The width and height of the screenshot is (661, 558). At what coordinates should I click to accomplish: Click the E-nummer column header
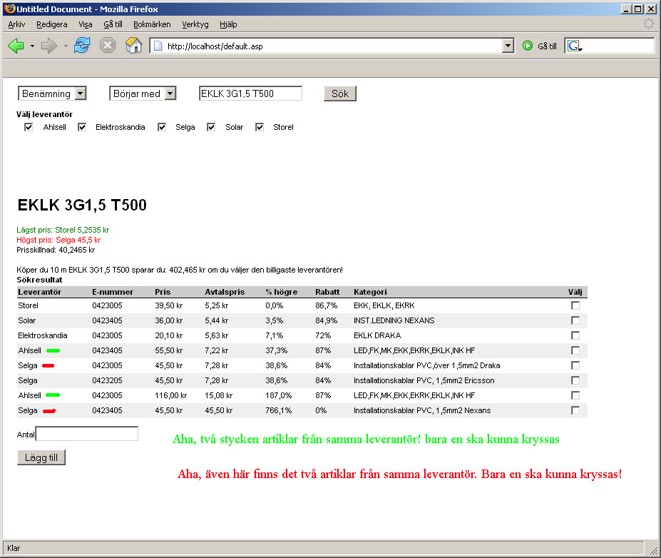tap(113, 292)
